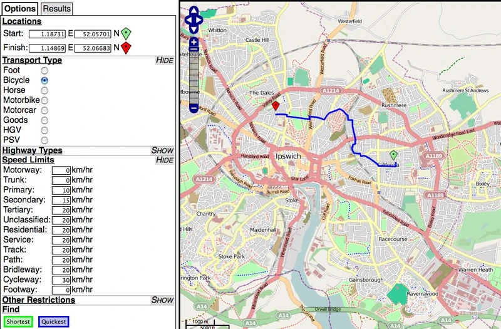Select Foot transport type
Screen dimensions: 501x329
pos(44,70)
